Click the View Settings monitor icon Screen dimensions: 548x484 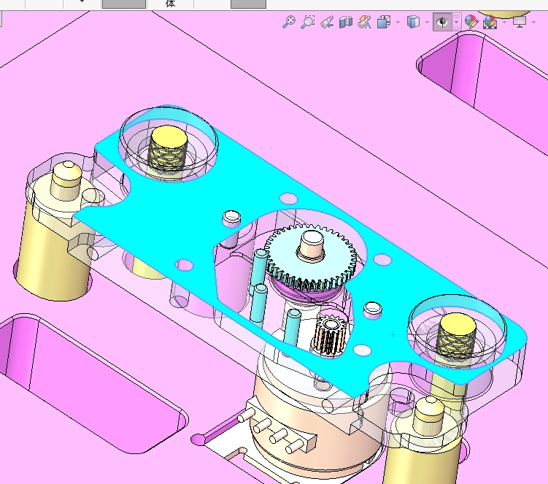(520, 22)
